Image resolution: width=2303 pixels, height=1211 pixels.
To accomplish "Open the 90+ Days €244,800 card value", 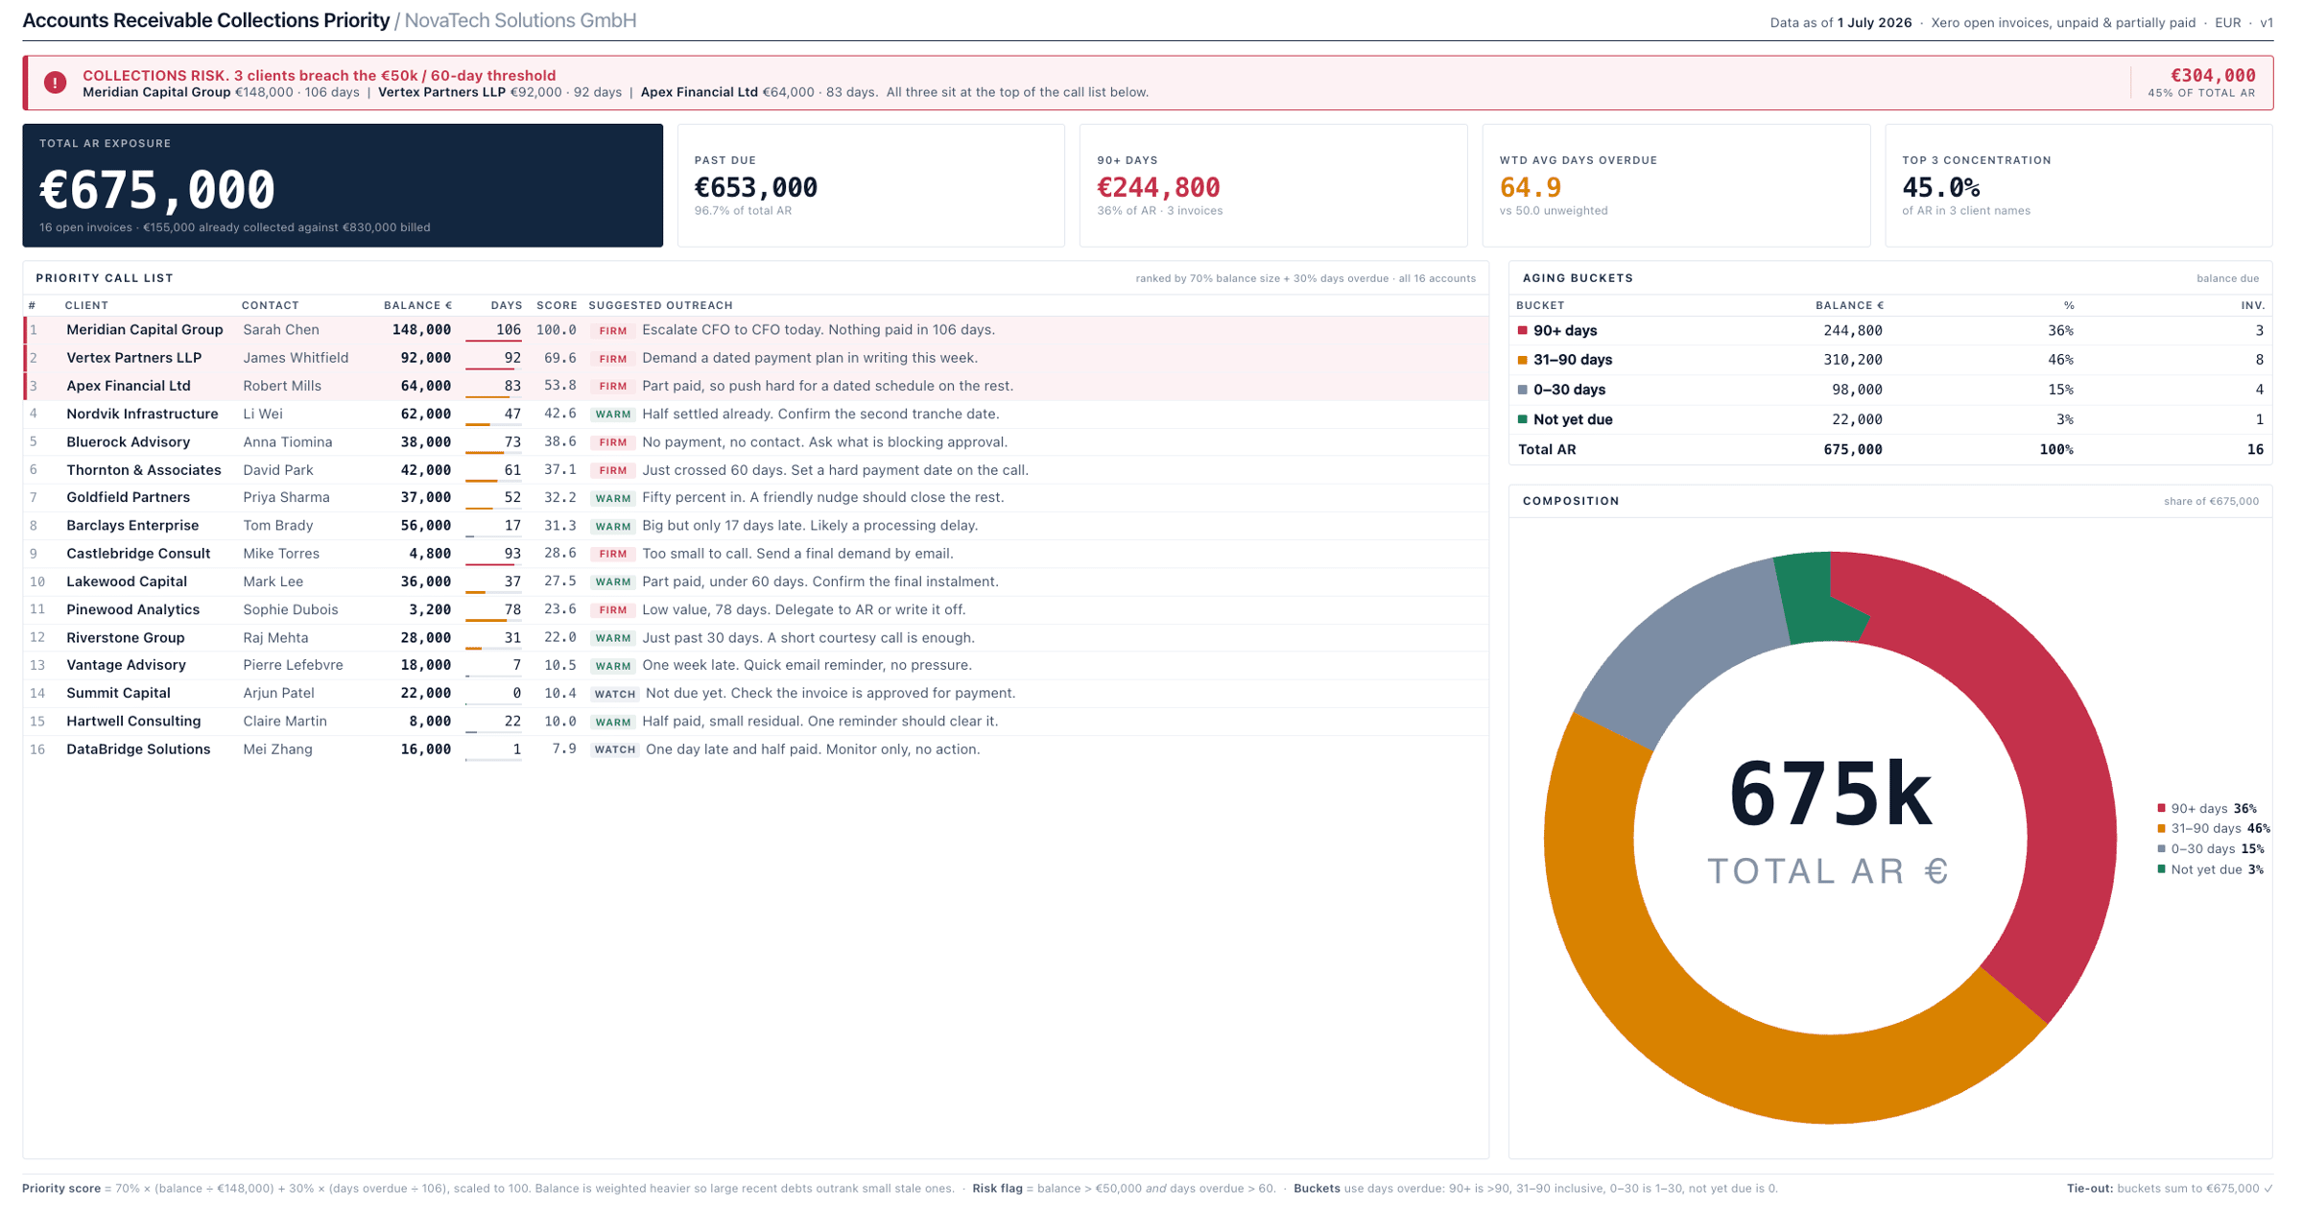I will [1158, 187].
